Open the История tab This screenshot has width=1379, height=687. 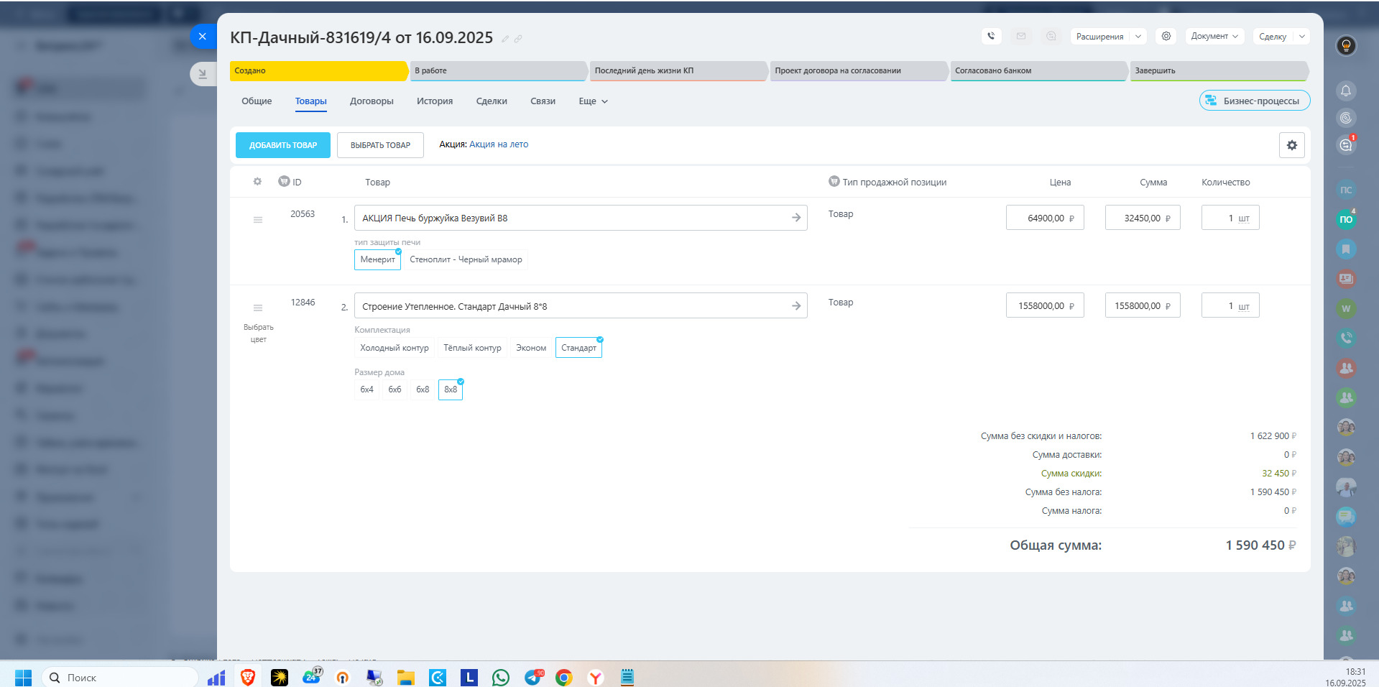coord(434,101)
